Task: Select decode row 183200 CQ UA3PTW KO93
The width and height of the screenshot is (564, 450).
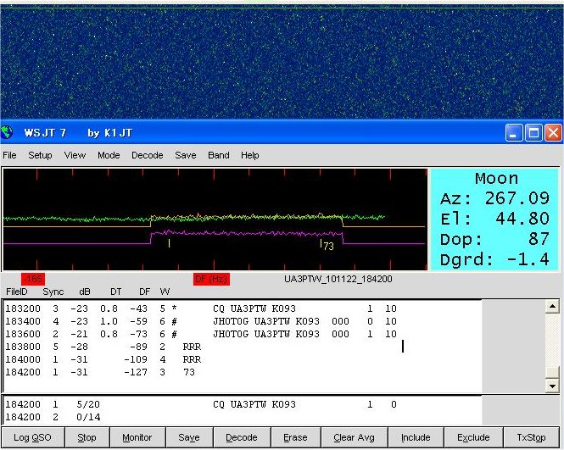Action: [x=202, y=308]
